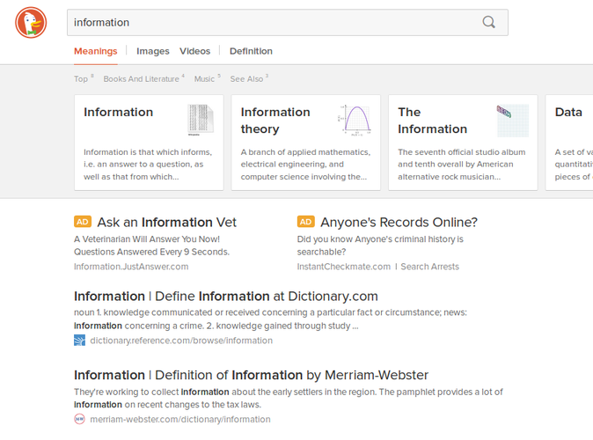This screenshot has width=593, height=440.
Task: Click the 'Search Arrests' ad sublink
Action: point(430,267)
